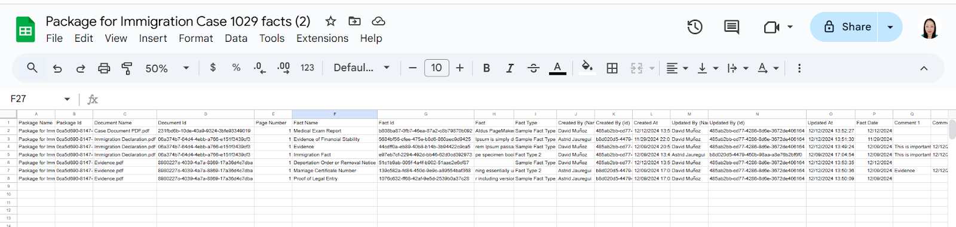Screen dimensions: 956x227
Task: Select the Fact Name header cell
Action: [x=335, y=122]
